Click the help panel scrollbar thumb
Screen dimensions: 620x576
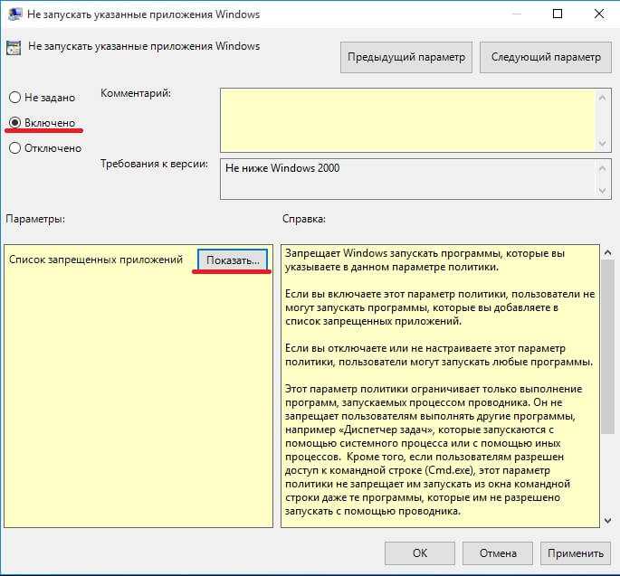608,347
